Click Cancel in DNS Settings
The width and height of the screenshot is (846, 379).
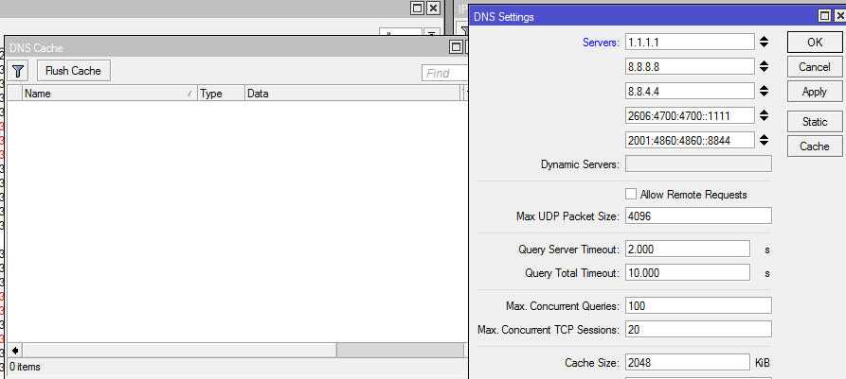(x=814, y=67)
